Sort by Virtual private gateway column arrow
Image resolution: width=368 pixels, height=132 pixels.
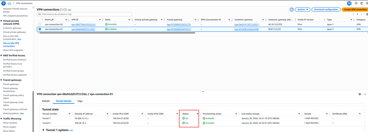click(x=162, y=20)
